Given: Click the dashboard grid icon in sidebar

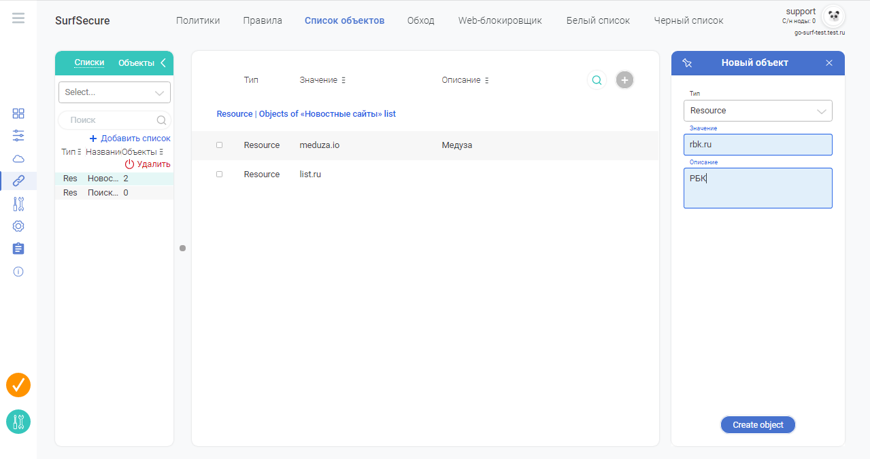Looking at the screenshot, I should pyautogui.click(x=18, y=113).
